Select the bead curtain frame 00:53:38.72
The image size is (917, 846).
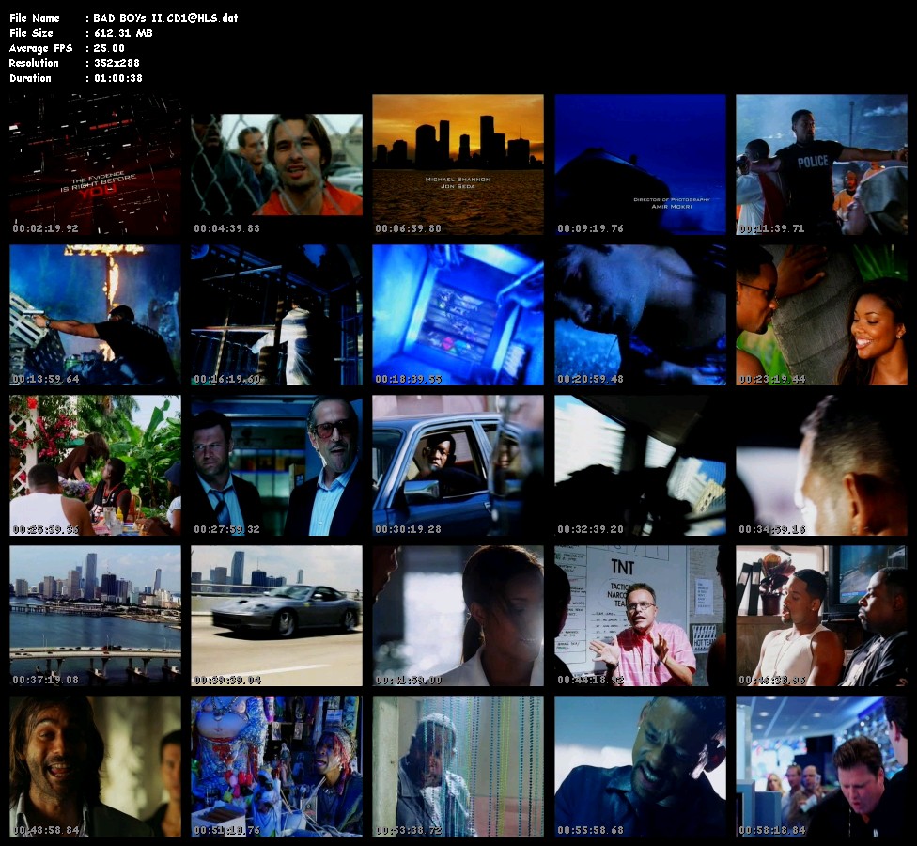click(458, 766)
